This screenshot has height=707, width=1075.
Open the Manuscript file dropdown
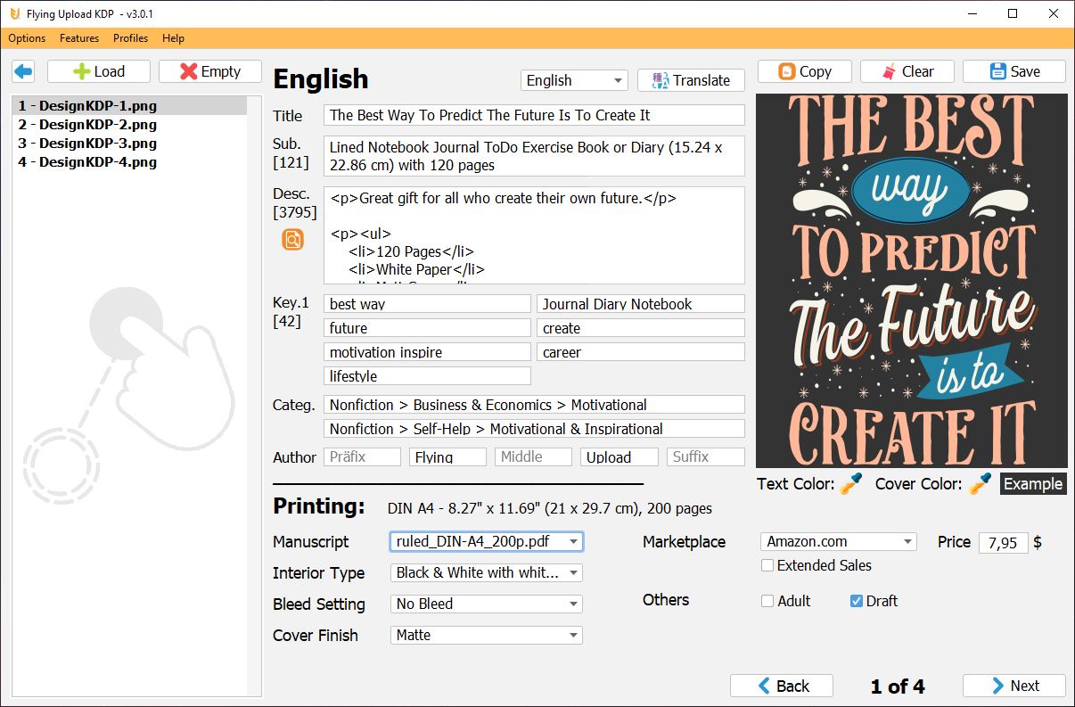(x=575, y=541)
